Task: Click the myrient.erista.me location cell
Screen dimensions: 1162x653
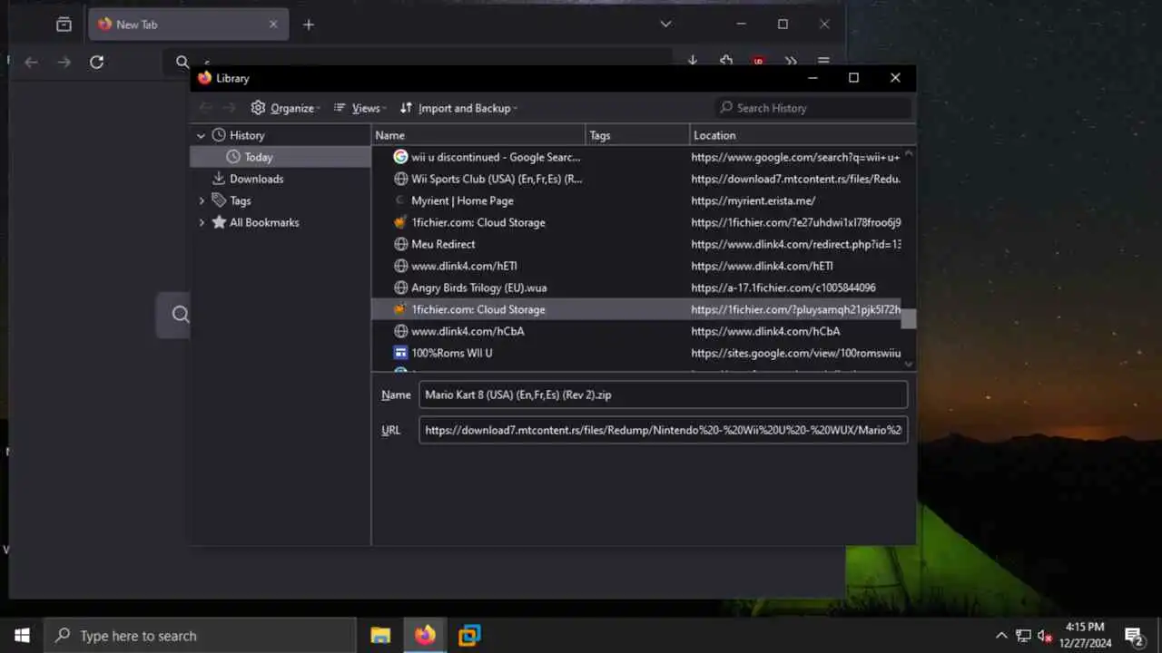Action: point(753,200)
